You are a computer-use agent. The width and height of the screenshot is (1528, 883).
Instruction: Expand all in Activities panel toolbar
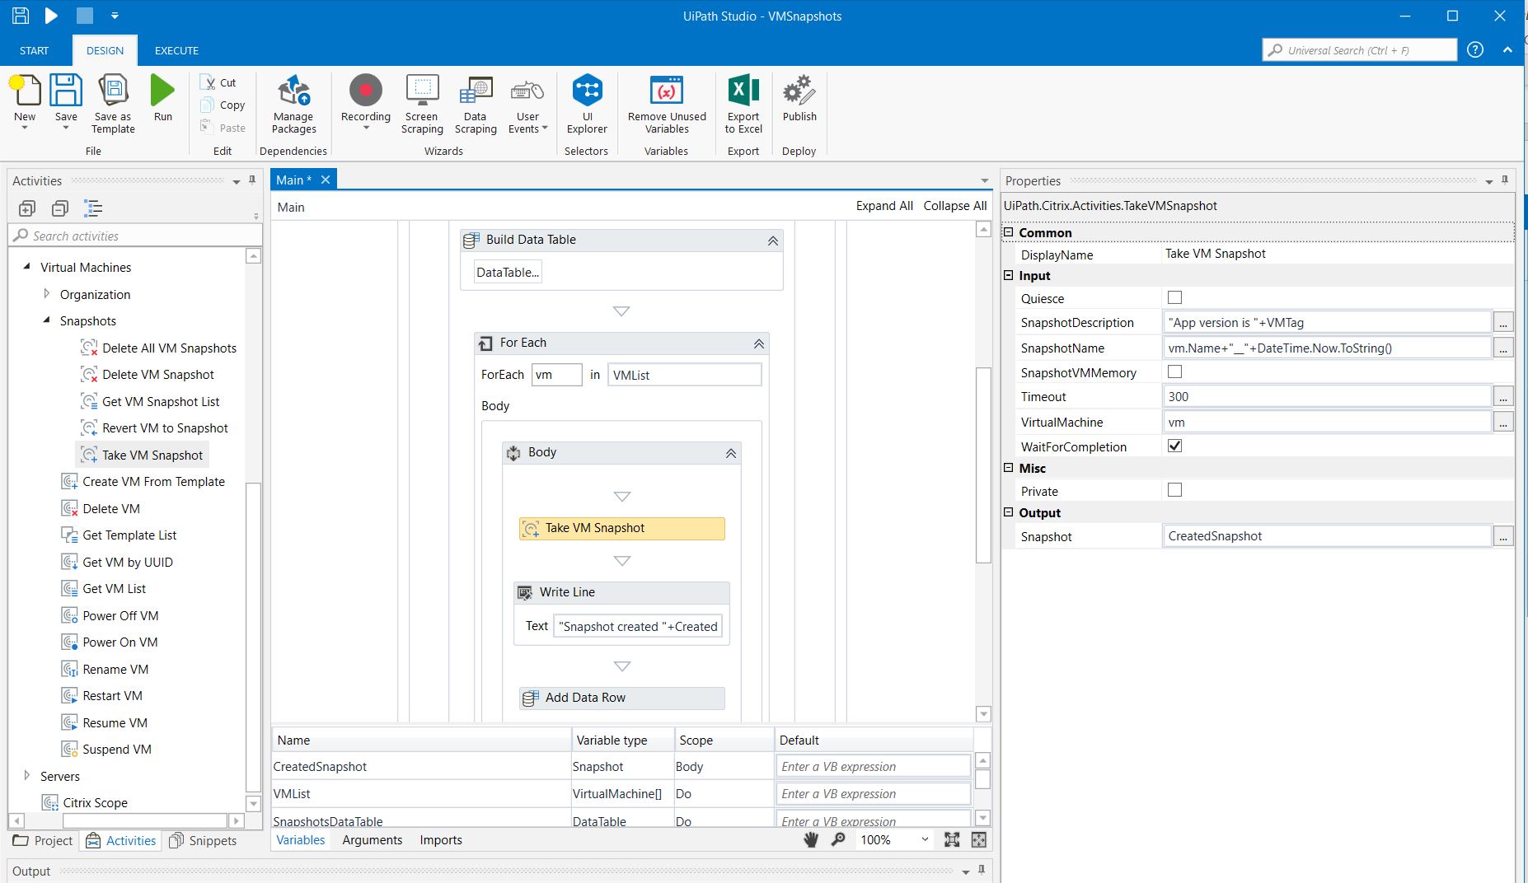(x=27, y=208)
